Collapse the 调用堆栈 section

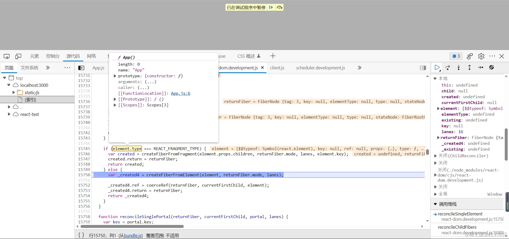[435, 204]
